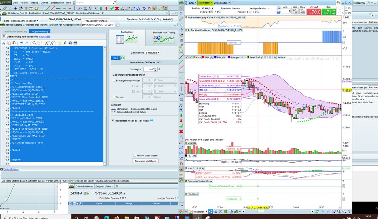Open the 200 Einheiten dropdown
Screen dimensions: 378x219
(222, 3)
